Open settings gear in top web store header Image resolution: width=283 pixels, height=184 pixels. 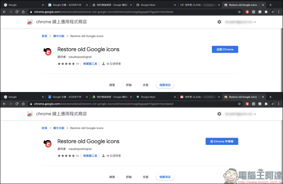[x=219, y=22]
